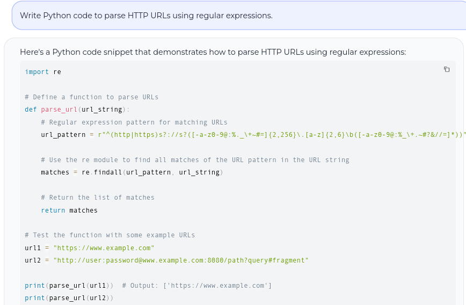Click the "Use the re module" comment line
466x305 pixels.
point(195,160)
